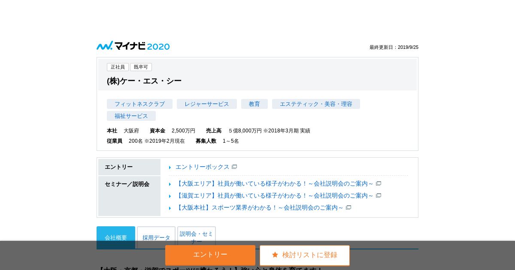Click external-window icon after 大阪本社 seminar link
This screenshot has height=270, width=515.
tap(348, 207)
